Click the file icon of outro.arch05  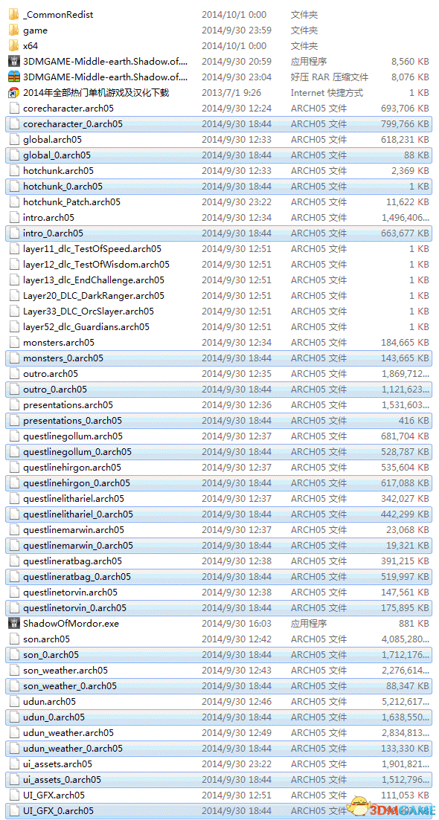coord(13,374)
